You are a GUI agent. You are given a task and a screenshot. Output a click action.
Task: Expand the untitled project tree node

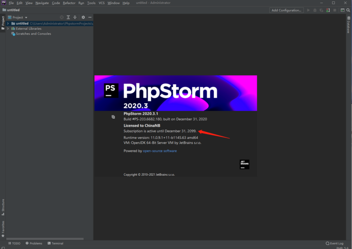pos(8,23)
